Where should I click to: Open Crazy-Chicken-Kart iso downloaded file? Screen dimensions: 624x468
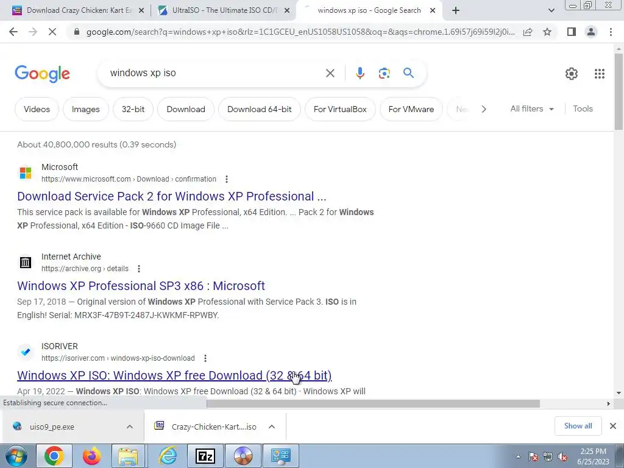[x=214, y=427]
